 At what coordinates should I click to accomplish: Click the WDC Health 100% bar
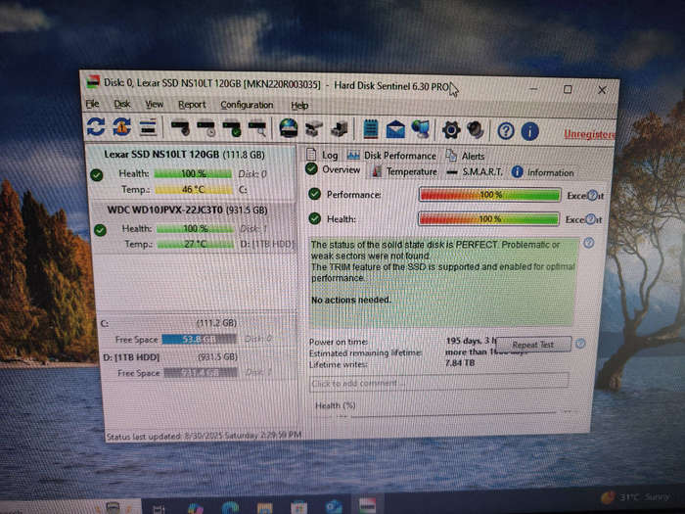[195, 228]
